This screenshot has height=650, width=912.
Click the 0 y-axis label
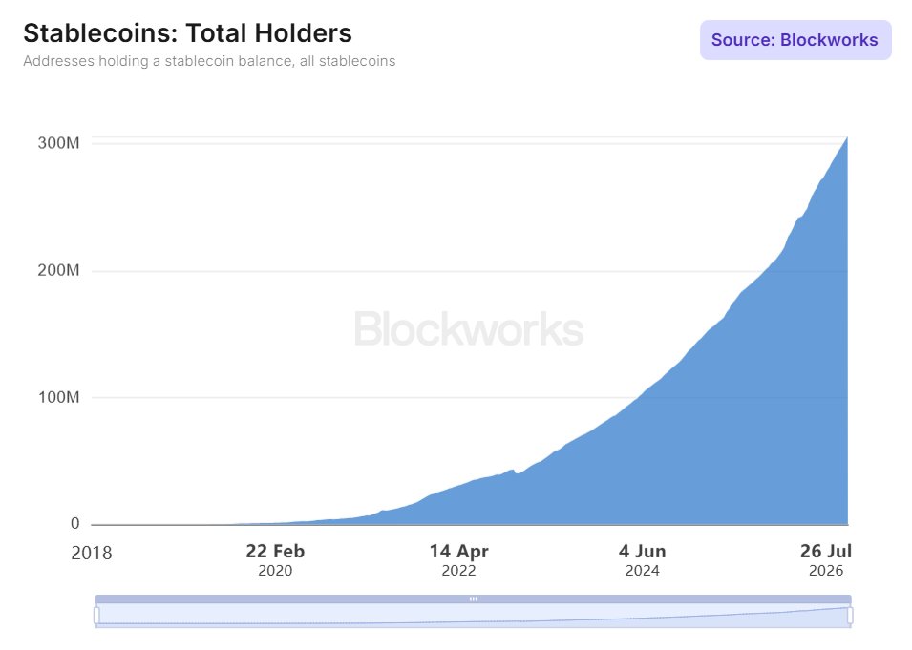(x=75, y=524)
